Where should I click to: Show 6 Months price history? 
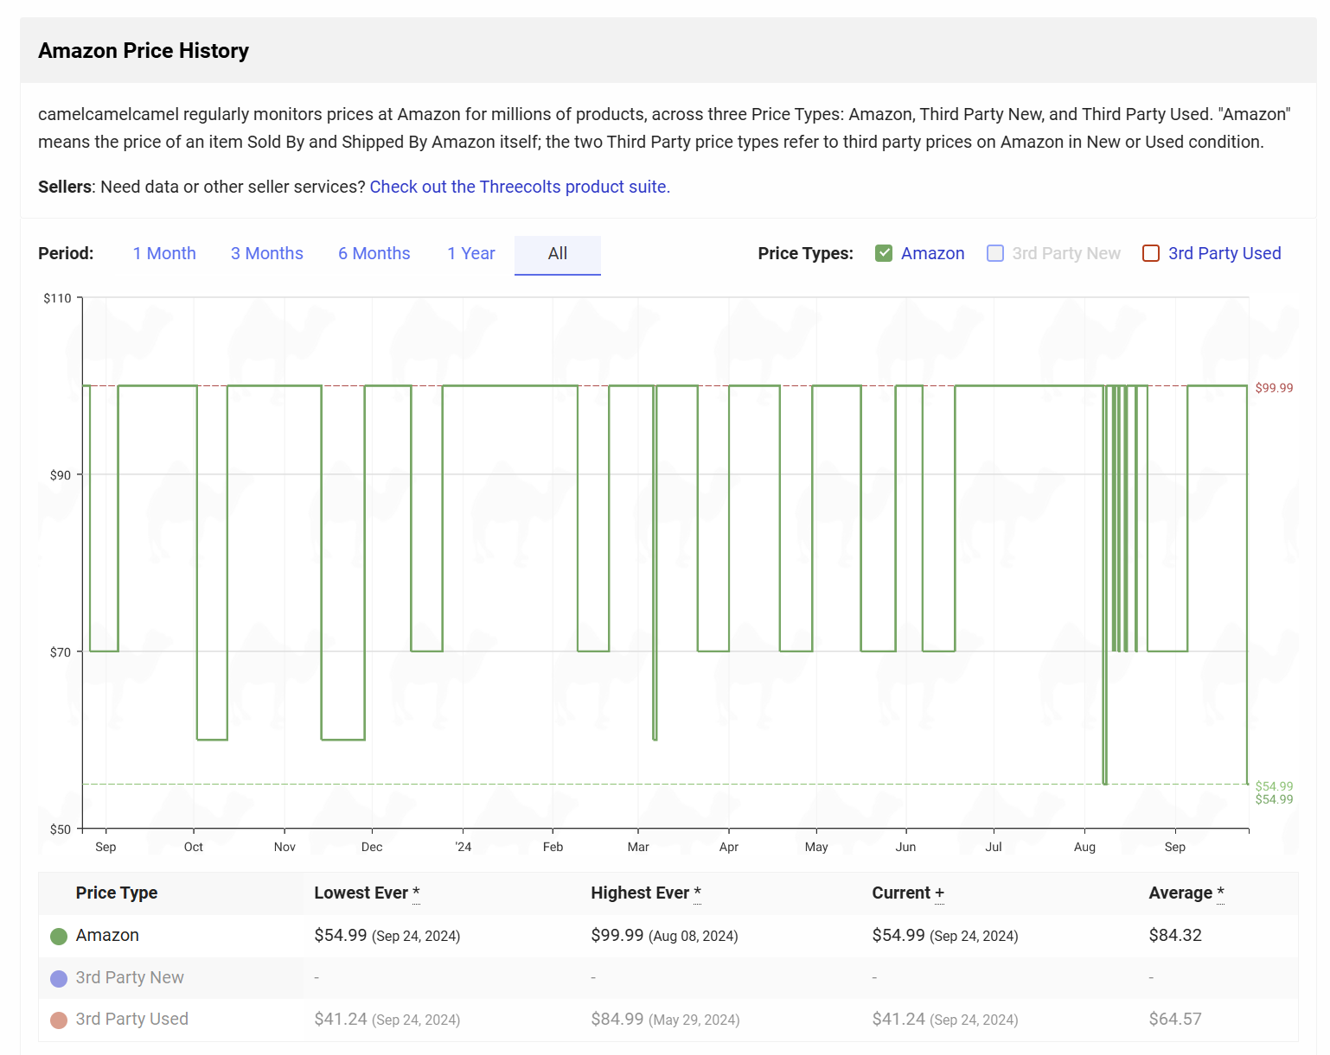coord(374,253)
